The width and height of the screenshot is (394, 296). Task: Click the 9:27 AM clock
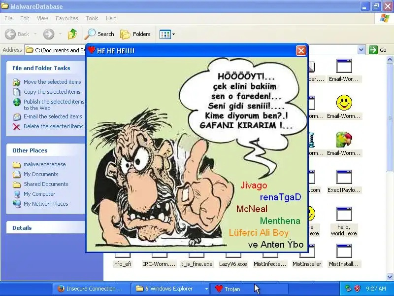point(376,289)
